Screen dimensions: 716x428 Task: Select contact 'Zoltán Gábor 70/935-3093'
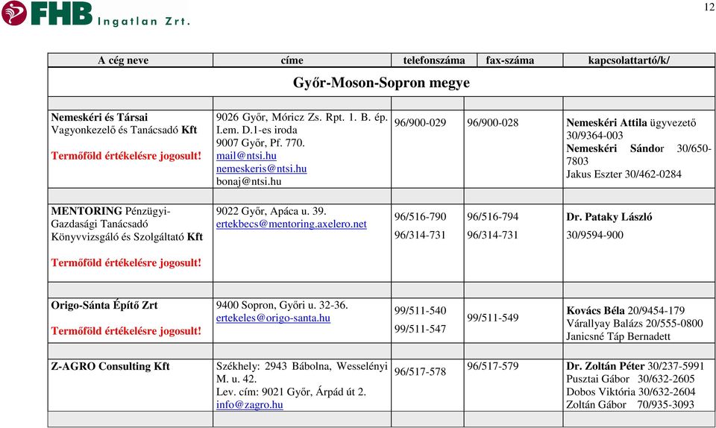click(x=630, y=405)
